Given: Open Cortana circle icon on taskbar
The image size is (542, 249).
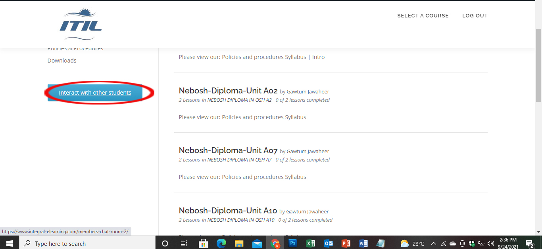Looking at the screenshot, I should (165, 243).
